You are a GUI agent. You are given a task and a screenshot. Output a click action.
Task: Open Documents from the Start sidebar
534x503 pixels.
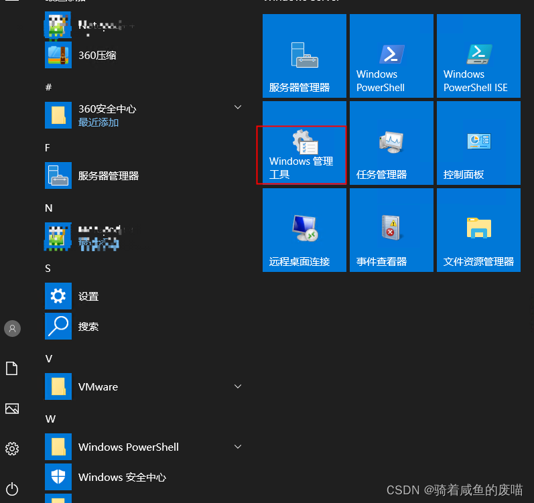pyautogui.click(x=12, y=368)
